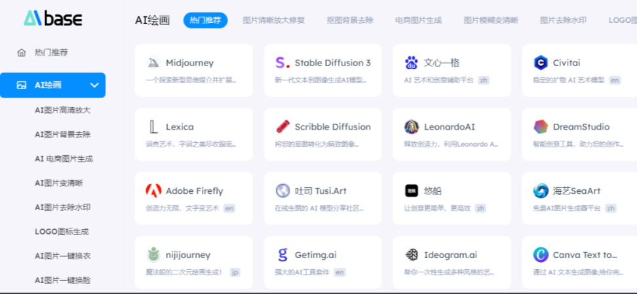Click the en tag on Adobe Firefly
The width and height of the screenshot is (637, 294).
[x=229, y=208]
